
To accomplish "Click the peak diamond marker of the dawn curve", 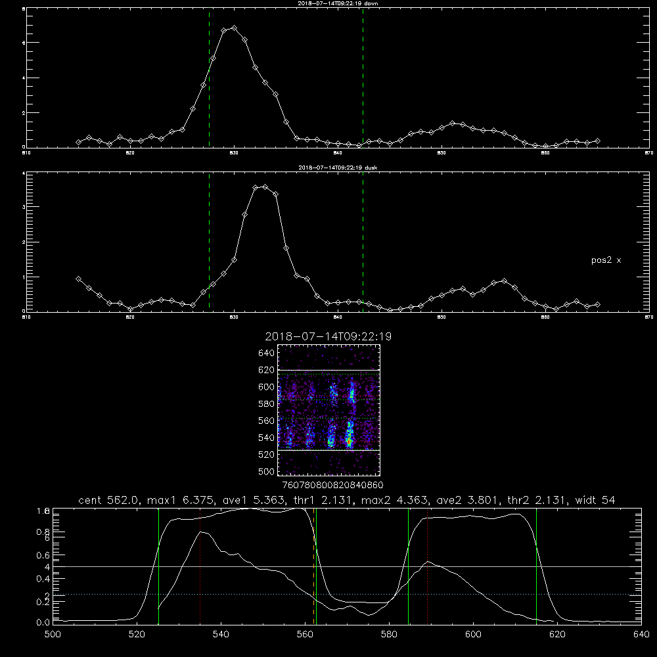I will pyautogui.click(x=235, y=28).
